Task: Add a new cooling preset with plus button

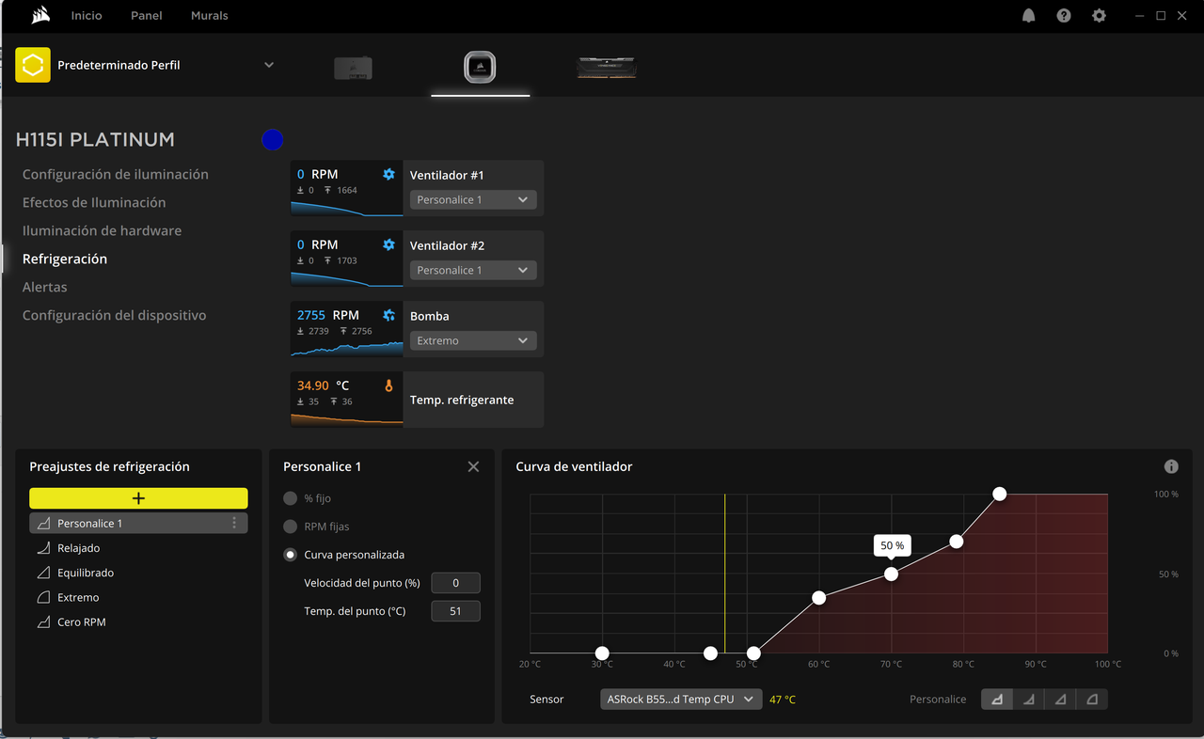Action: [x=138, y=498]
